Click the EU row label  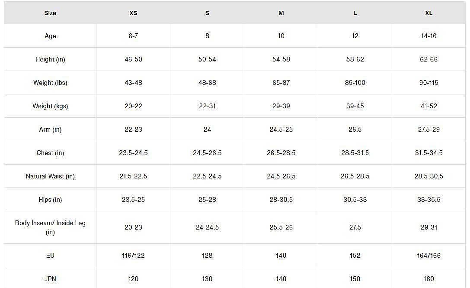50,256
